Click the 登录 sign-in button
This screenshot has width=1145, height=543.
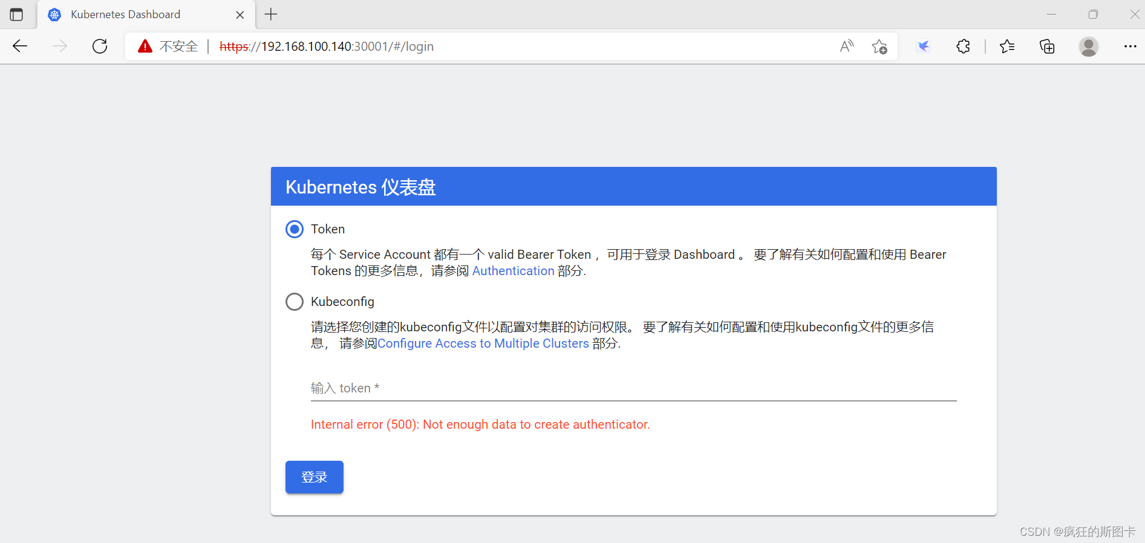tap(315, 477)
